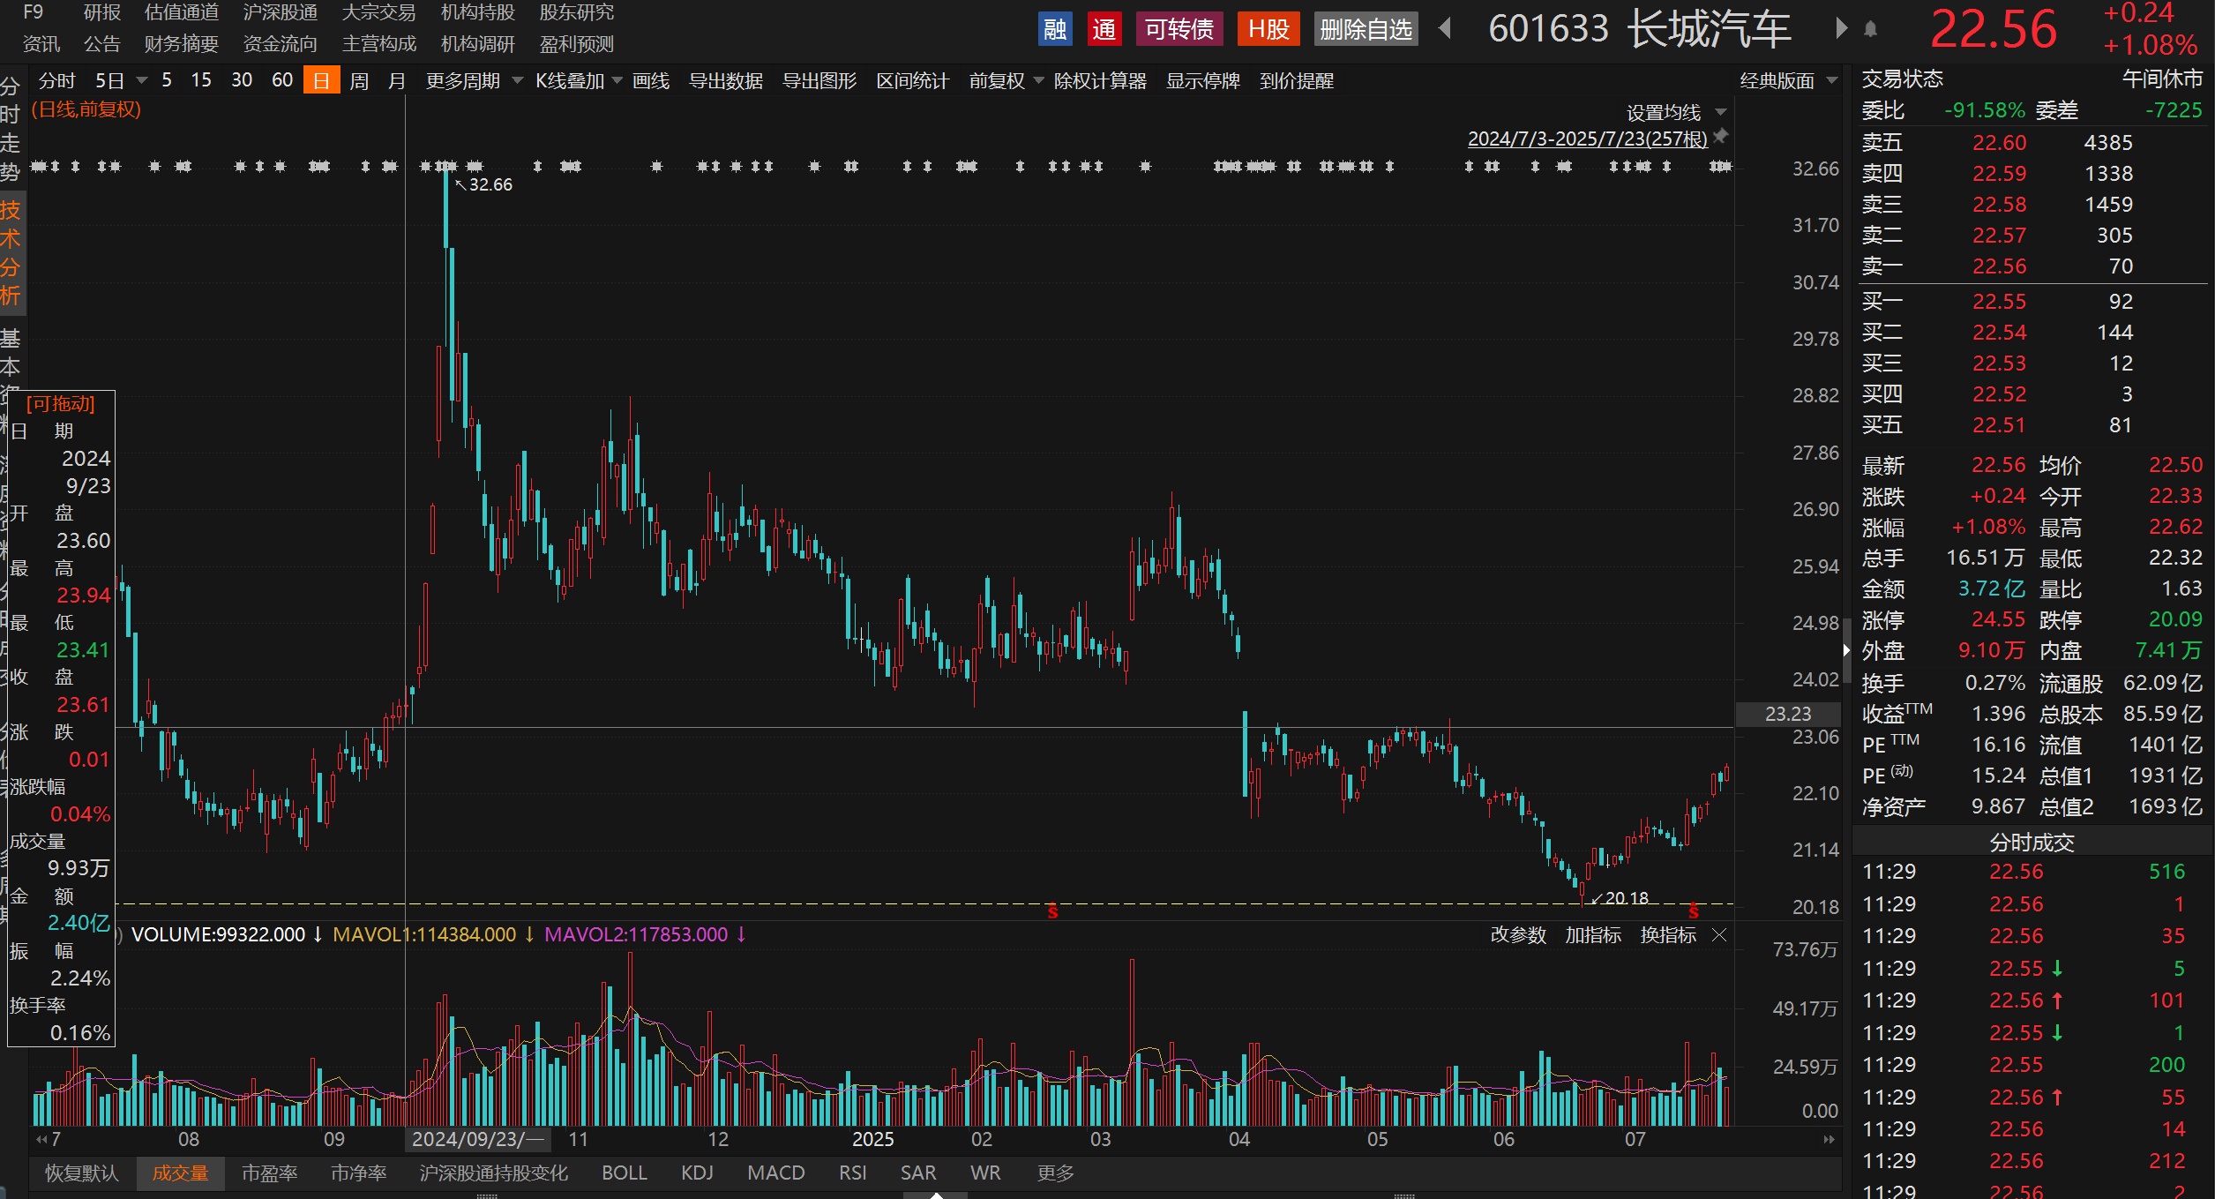
Task: Switch to the RSI indicator tab
Action: (852, 1173)
